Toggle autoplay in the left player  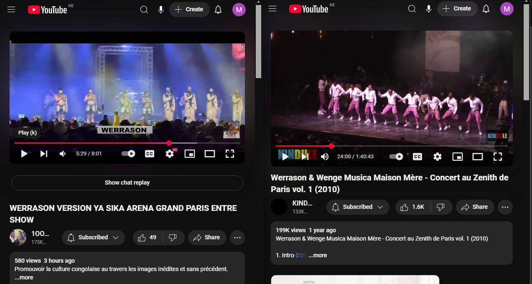click(128, 154)
